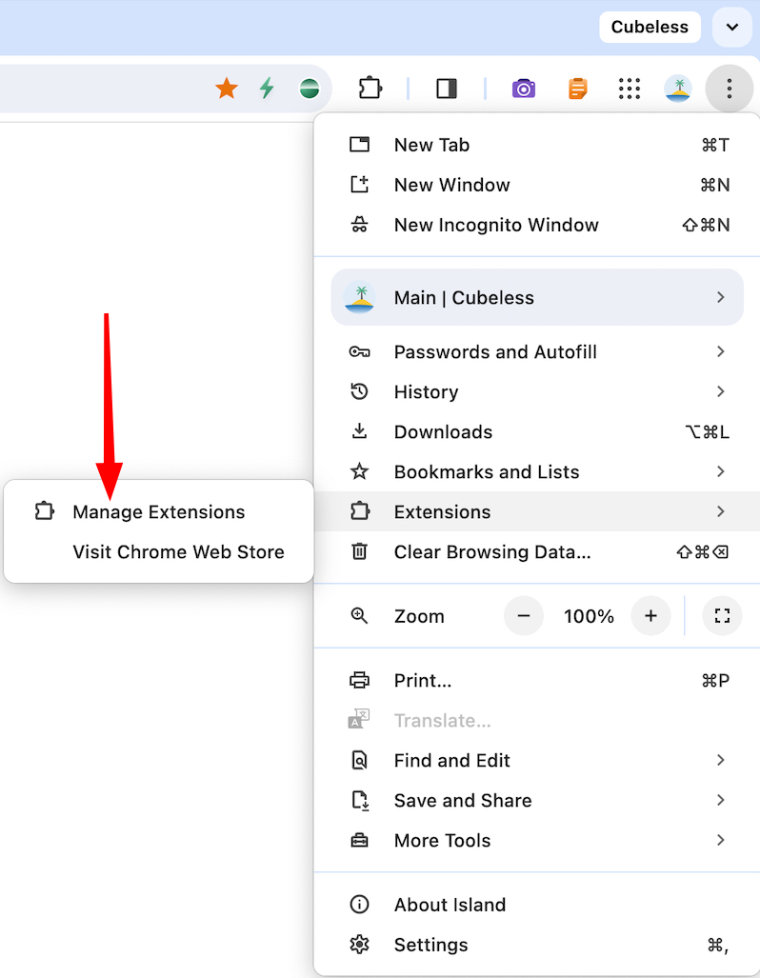Click the New Tab icon in menu
The image size is (760, 978).
[x=359, y=145]
